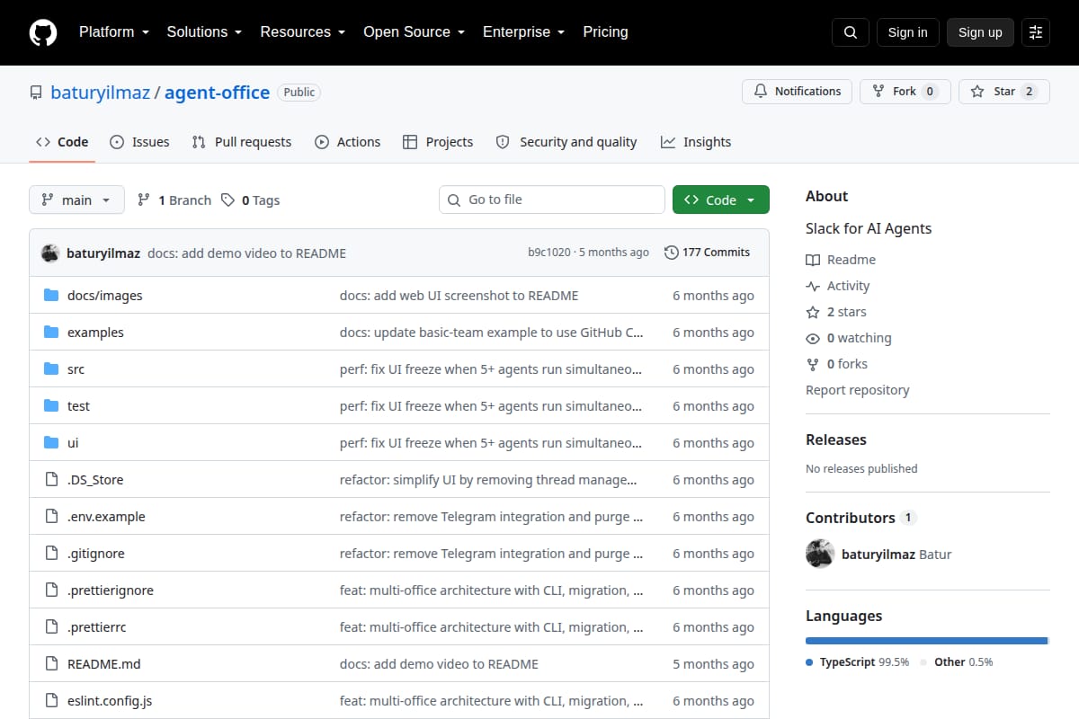Click the eye icon beside 0 watching

point(813,338)
